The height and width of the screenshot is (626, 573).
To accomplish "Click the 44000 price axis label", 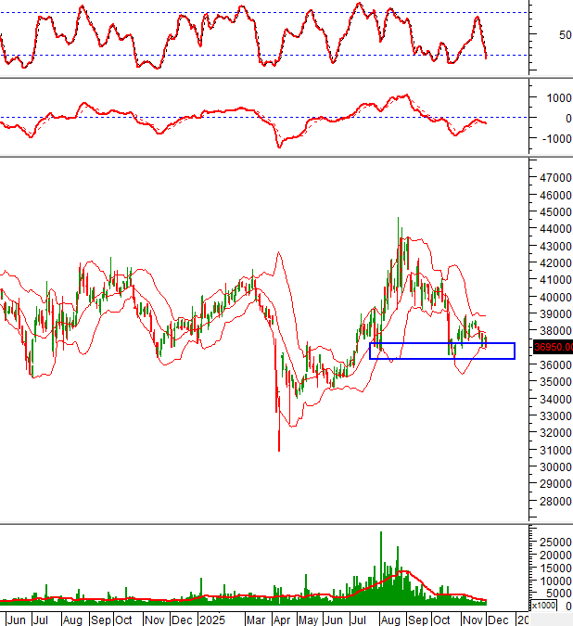I will tap(553, 229).
